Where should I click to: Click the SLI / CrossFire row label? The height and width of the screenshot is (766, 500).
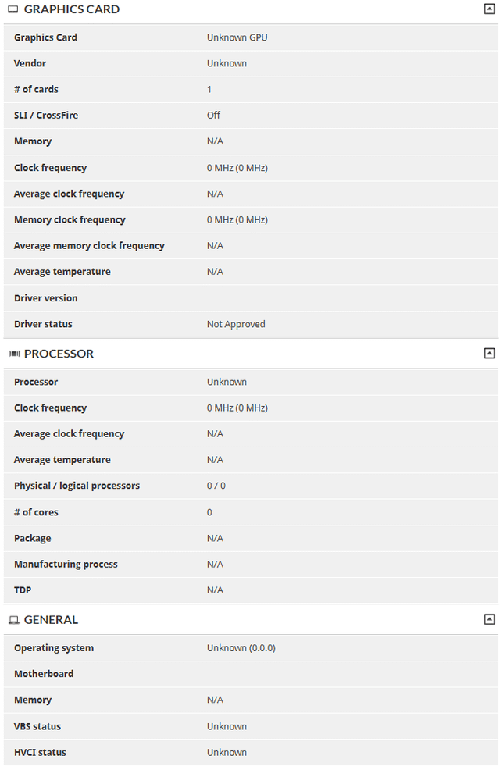pos(46,116)
